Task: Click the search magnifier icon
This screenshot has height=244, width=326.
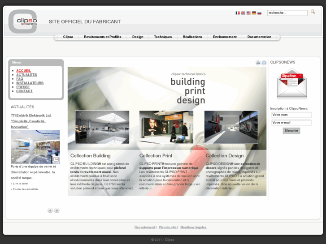Action: pos(313,12)
